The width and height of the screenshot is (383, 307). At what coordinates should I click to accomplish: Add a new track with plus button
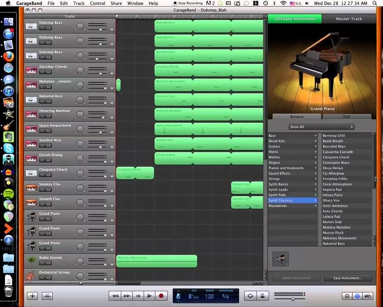pos(32,296)
